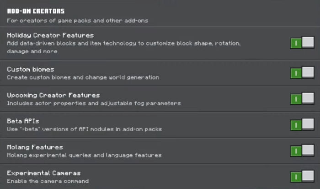Turn off Upcoming Creator Features switch

tap(302, 99)
